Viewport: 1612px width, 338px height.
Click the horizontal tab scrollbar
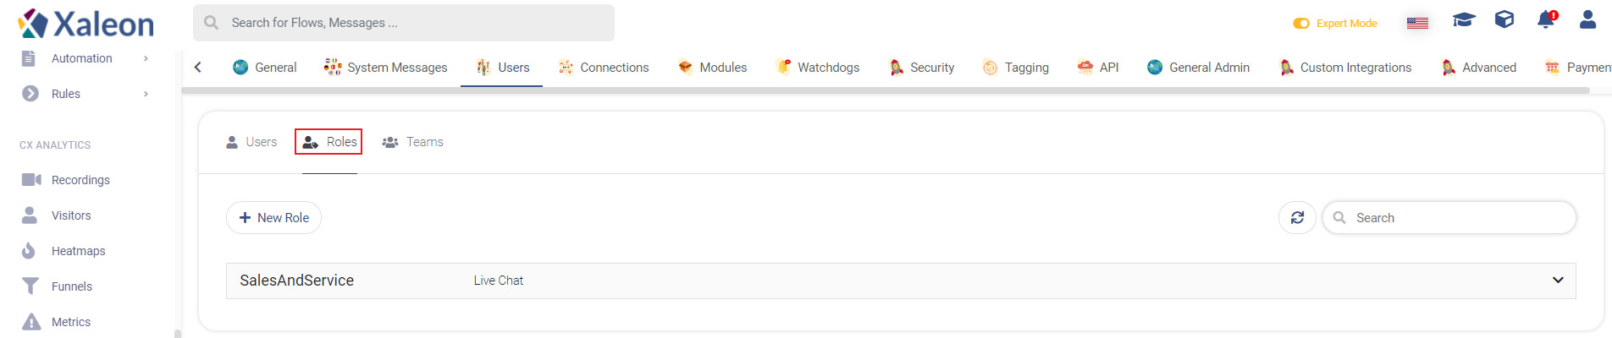(885, 90)
